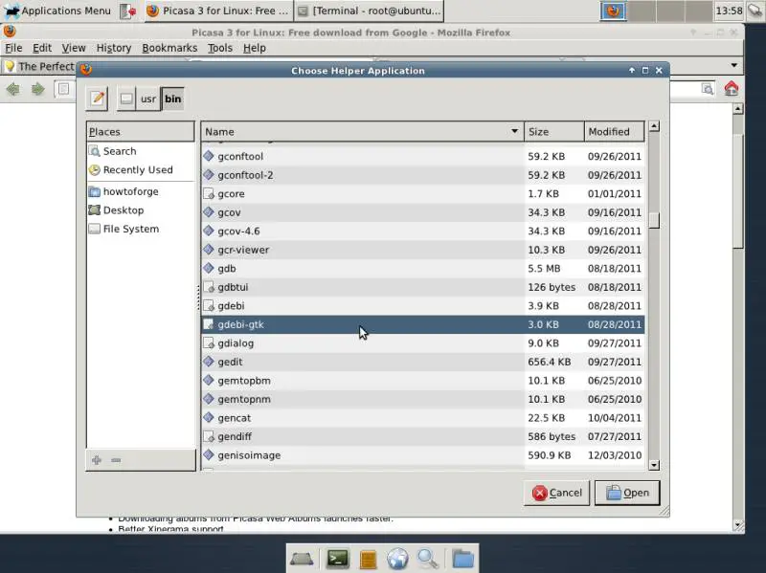Image resolution: width=766 pixels, height=573 pixels.
Task: Select the gdb executable
Action: click(422, 269)
